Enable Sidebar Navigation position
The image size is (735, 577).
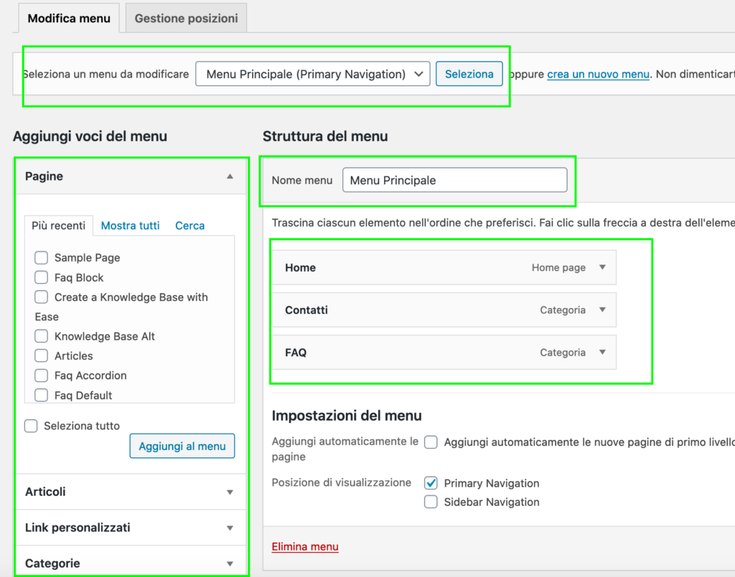(431, 502)
